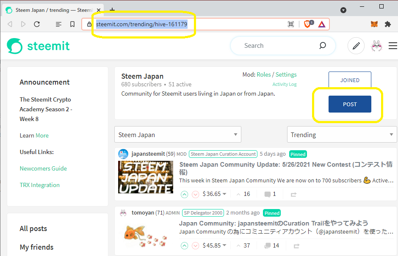This screenshot has width=398, height=256.
Task: Click "The Steemit Crypto Academy Season 2" announcement
Action: point(46,109)
